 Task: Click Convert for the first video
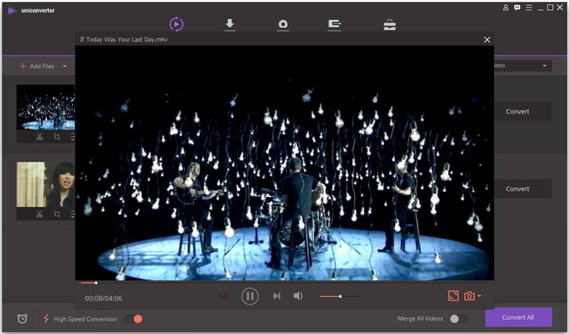(x=517, y=112)
